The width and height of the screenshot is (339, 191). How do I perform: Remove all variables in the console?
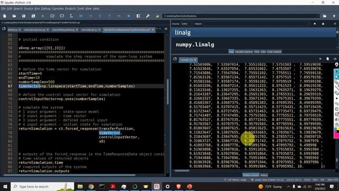click(x=327, y=59)
